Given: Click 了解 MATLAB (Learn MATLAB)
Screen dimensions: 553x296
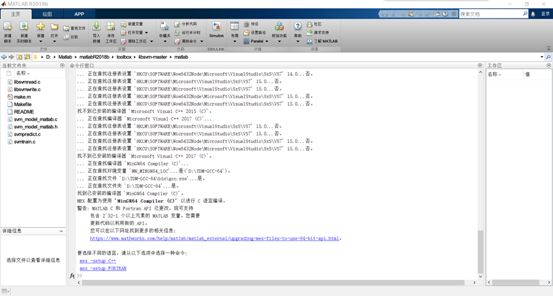Looking at the screenshot, I should pyautogui.click(x=322, y=41).
